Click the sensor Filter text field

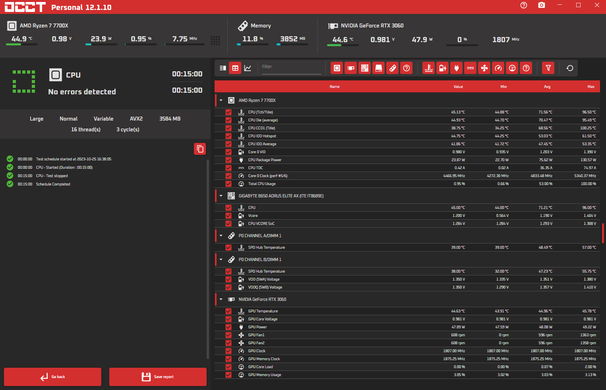291,67
